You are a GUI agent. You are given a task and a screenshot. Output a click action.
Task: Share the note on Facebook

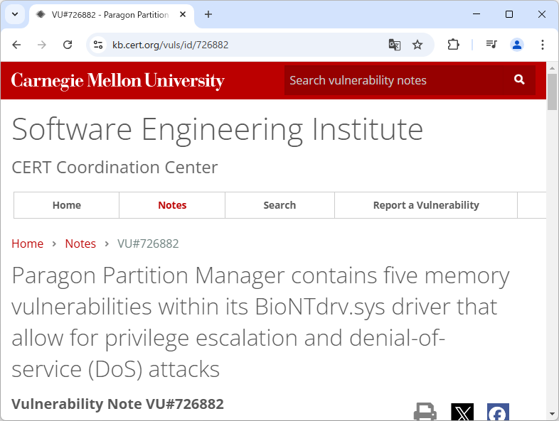coord(498,412)
